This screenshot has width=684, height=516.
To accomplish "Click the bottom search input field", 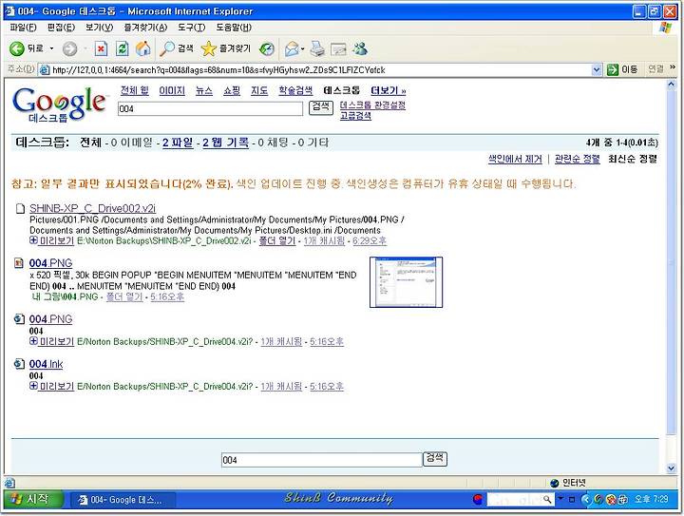I will coord(322,460).
